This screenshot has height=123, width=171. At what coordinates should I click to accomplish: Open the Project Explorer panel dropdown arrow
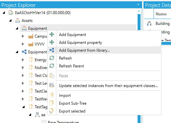138,5
